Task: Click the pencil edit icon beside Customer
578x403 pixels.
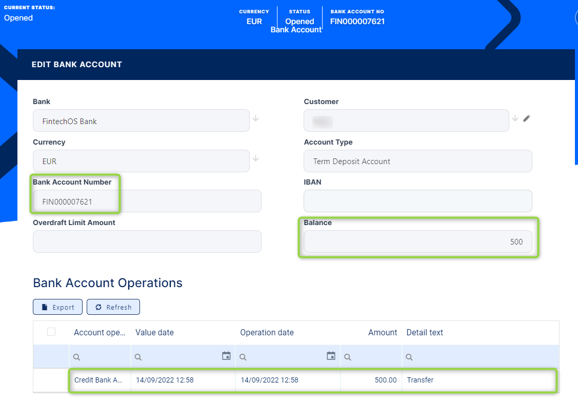Action: (x=527, y=118)
